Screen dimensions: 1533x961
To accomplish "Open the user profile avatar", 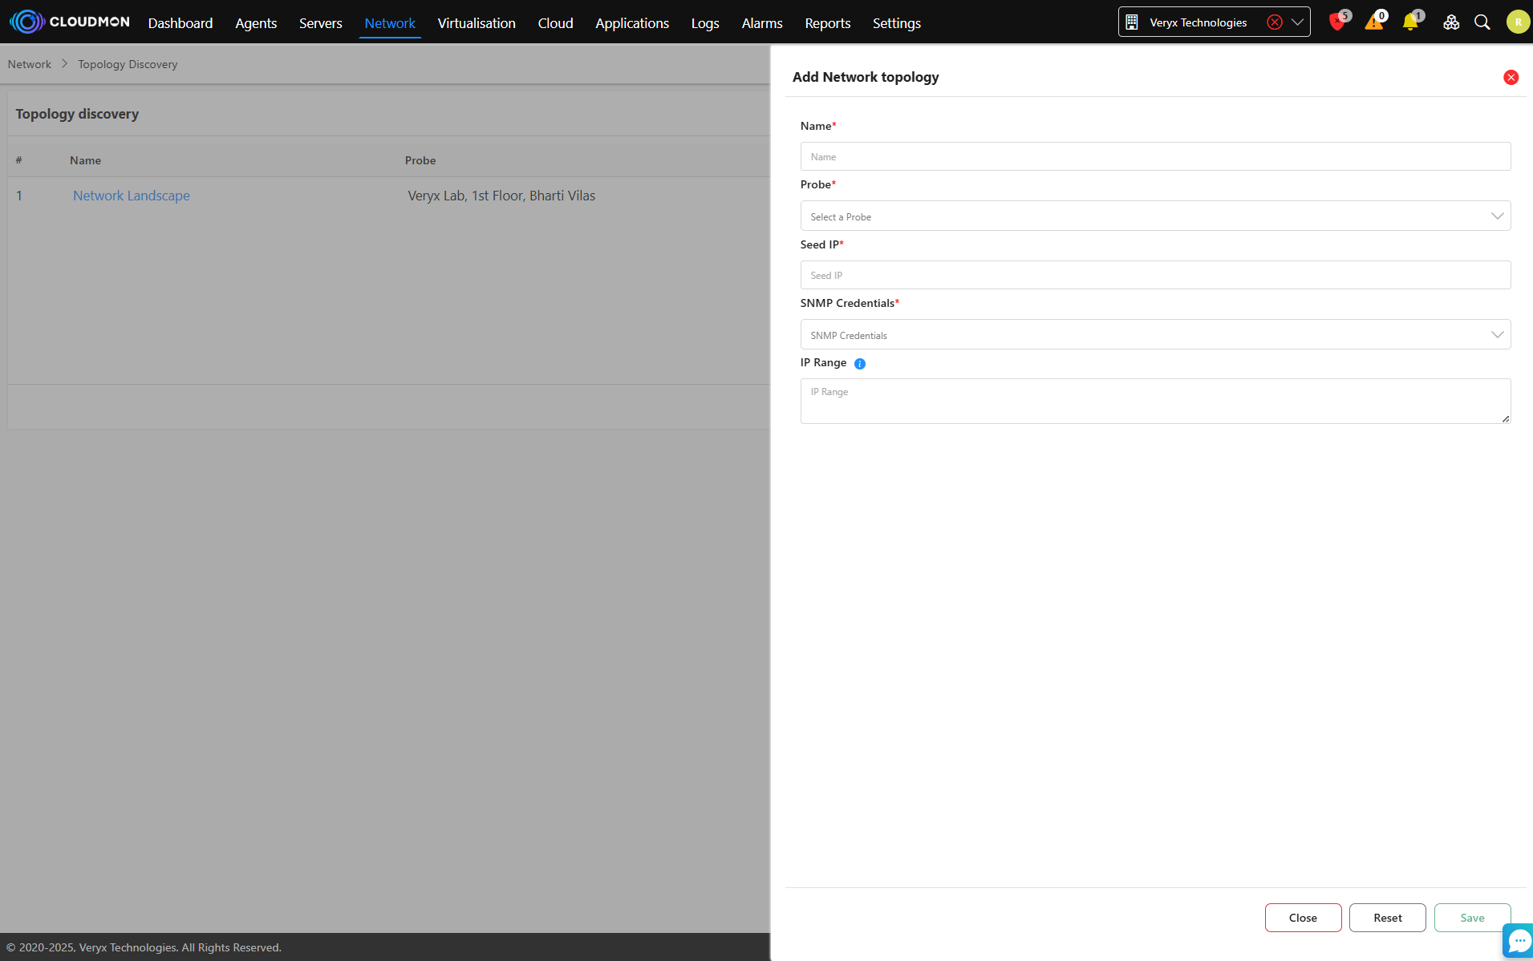I will 1517,22.
